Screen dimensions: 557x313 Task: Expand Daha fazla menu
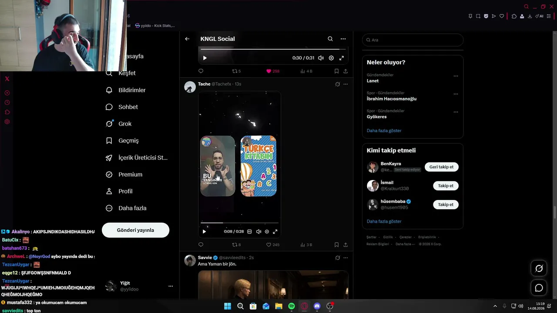[126, 208]
